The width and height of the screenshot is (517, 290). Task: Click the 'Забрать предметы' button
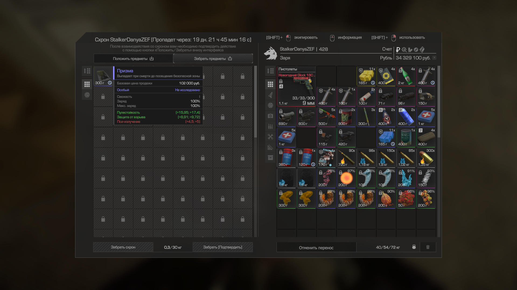[213, 59]
